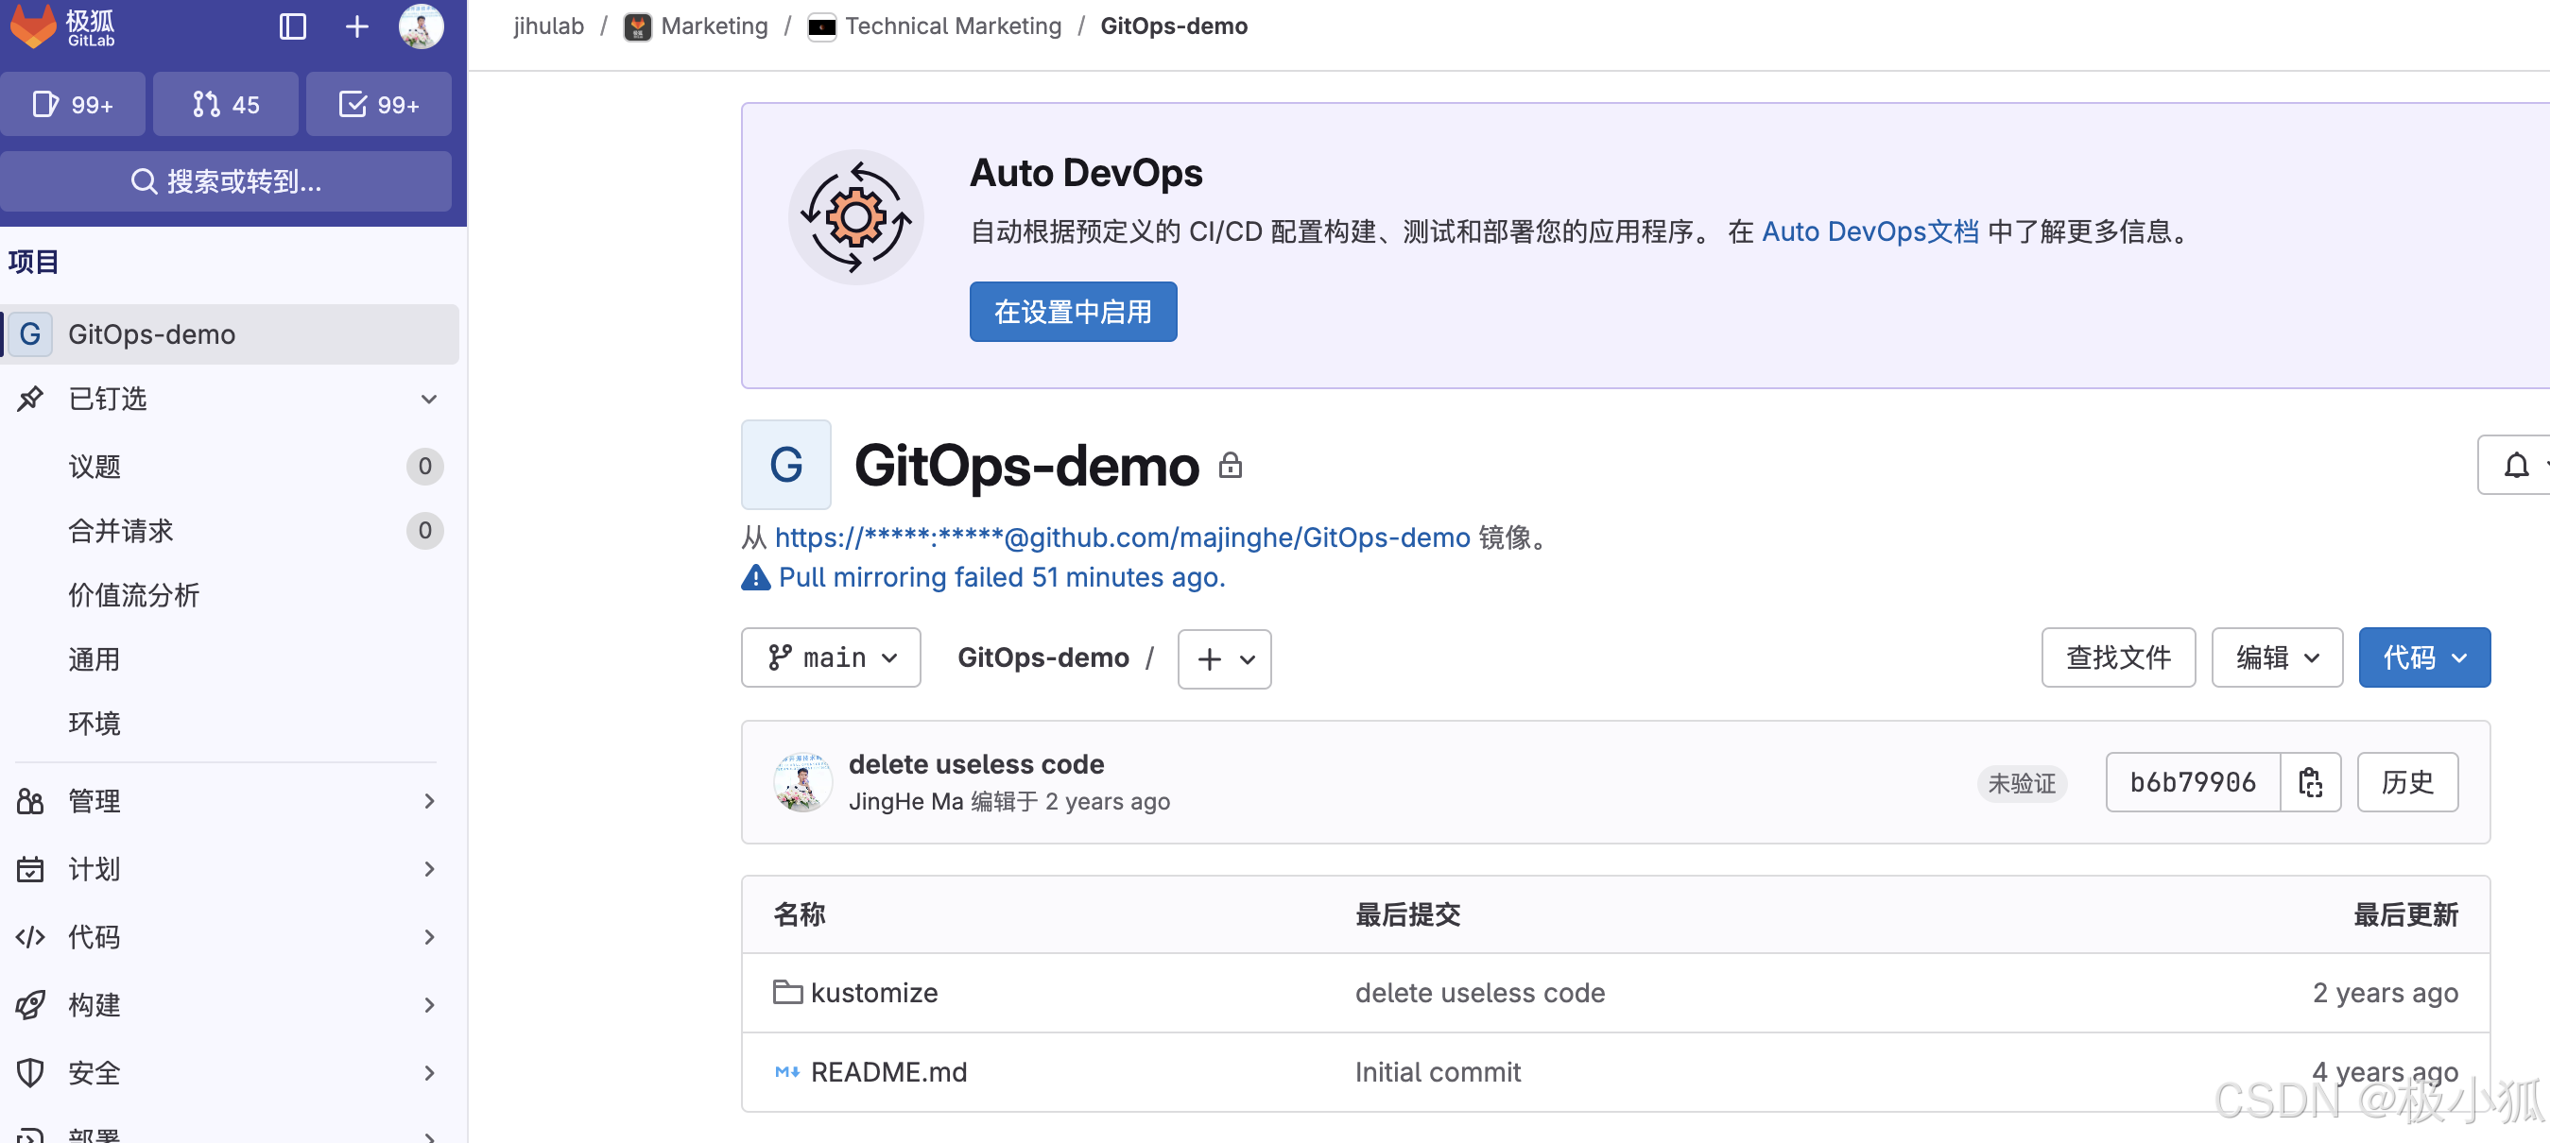This screenshot has height=1143, width=2550.
Task: Open the user avatar menu
Action: [422, 26]
